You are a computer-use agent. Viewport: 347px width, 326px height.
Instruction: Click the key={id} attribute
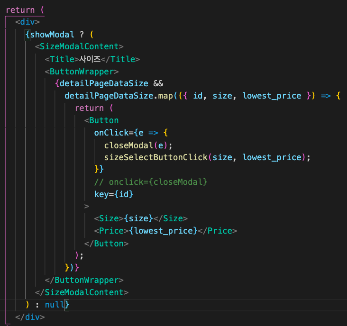pyautogui.click(x=114, y=194)
